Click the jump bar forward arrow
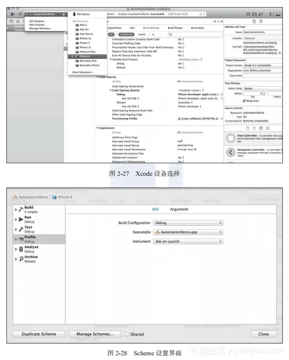 tap(222, 21)
